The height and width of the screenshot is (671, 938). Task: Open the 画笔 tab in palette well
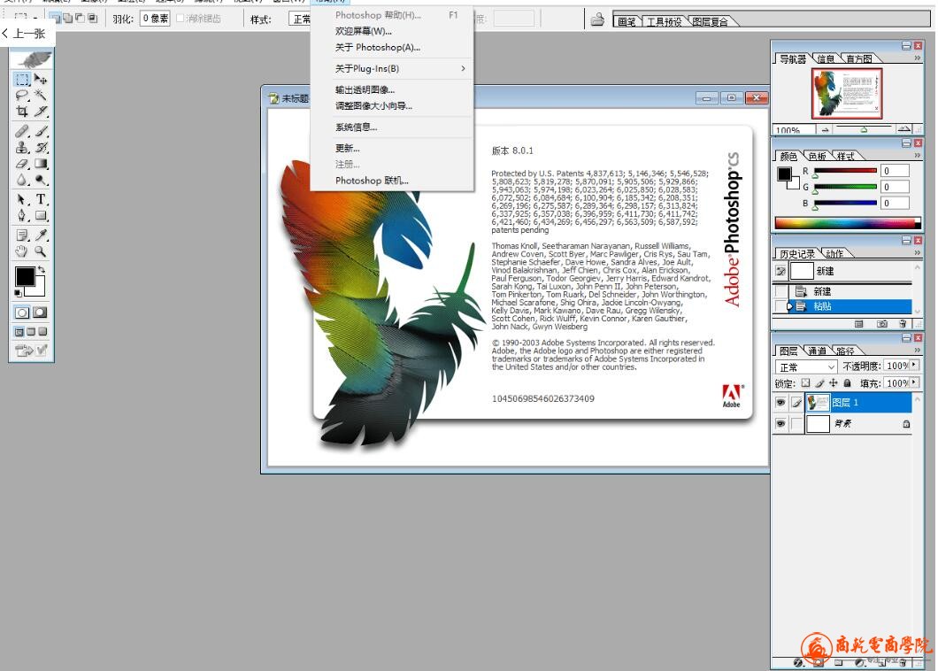pyautogui.click(x=626, y=22)
